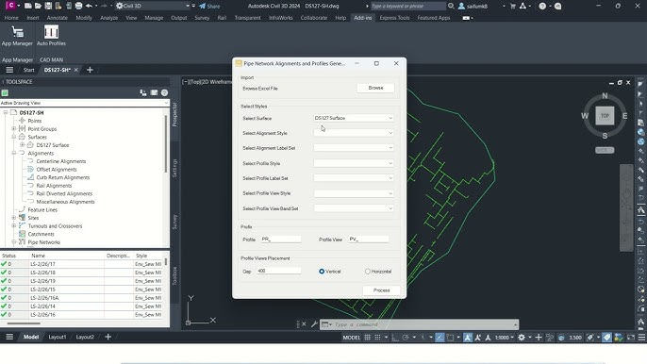
Task: Create a new drawing from Quick Access toolbar
Action: (x=27, y=6)
